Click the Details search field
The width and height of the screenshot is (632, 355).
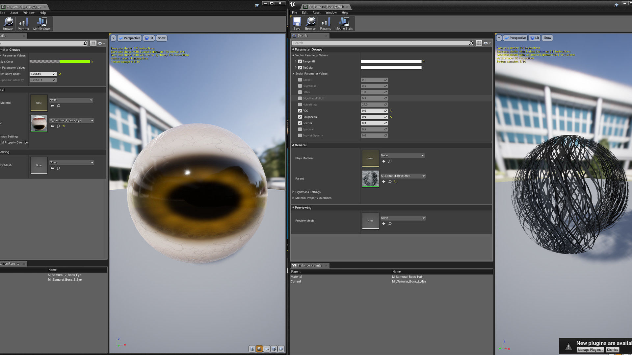(x=382, y=43)
